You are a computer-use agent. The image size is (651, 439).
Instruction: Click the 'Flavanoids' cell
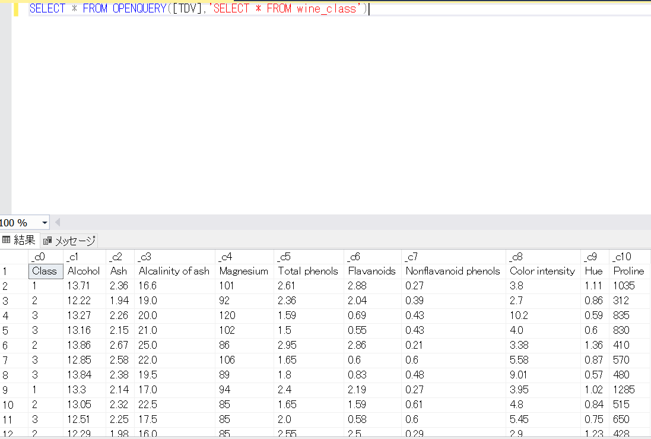(x=373, y=271)
